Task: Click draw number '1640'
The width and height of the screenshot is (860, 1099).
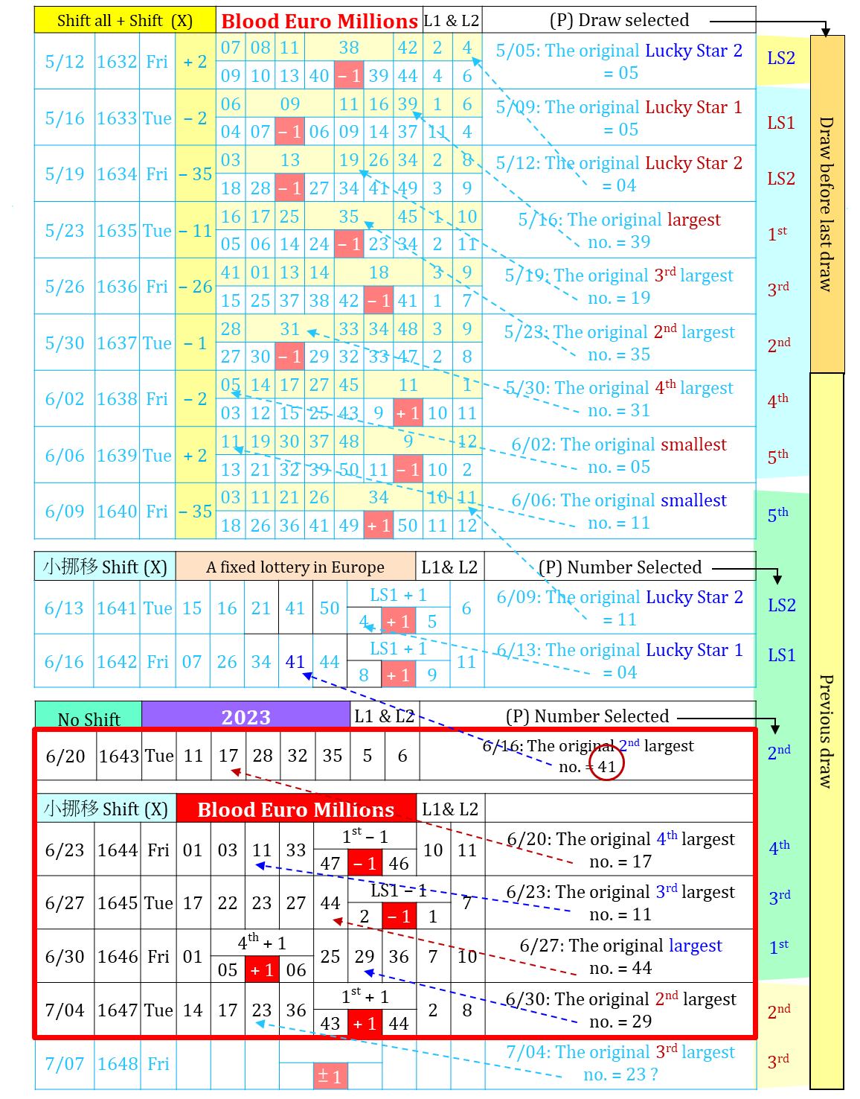Action: click(x=117, y=512)
